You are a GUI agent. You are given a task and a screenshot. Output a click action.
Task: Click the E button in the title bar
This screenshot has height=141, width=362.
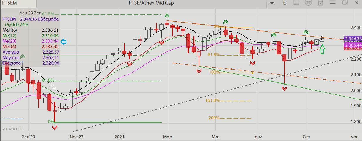coord(284,3)
